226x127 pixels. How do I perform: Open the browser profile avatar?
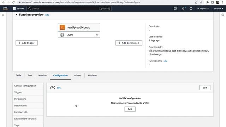(218, 2)
